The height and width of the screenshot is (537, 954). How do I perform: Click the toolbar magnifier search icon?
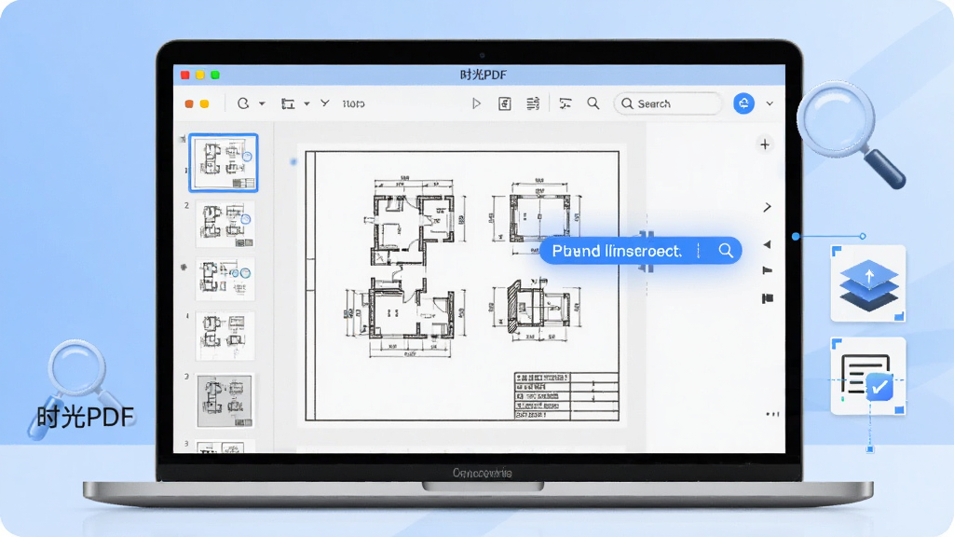(593, 103)
